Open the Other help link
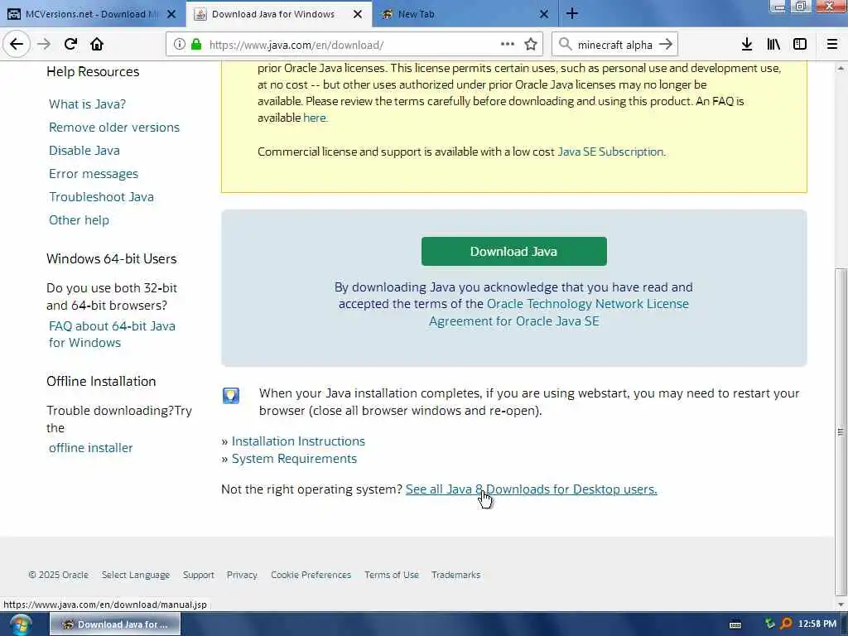The image size is (848, 636). tap(79, 220)
